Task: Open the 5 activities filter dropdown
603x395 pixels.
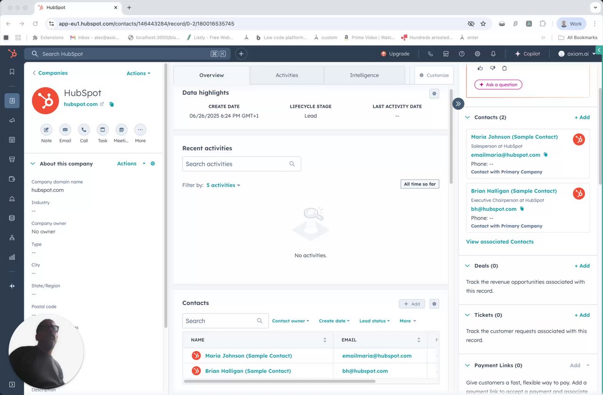Action: [223, 185]
